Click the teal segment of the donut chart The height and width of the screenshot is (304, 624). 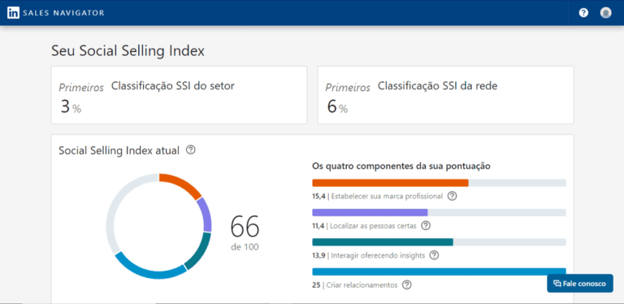pyautogui.click(x=199, y=251)
